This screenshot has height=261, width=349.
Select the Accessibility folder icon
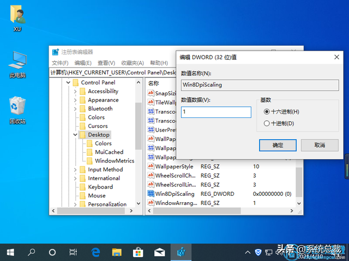point(82,91)
